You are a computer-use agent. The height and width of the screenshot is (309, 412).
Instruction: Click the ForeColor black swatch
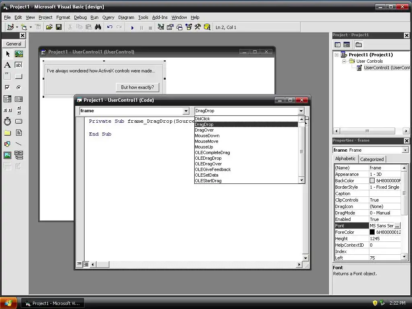(372, 232)
